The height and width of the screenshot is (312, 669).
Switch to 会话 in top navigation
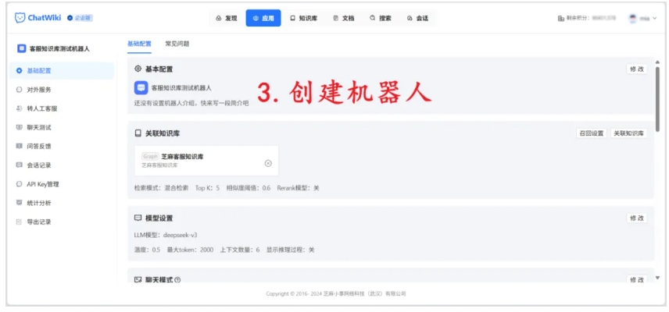tap(417, 18)
